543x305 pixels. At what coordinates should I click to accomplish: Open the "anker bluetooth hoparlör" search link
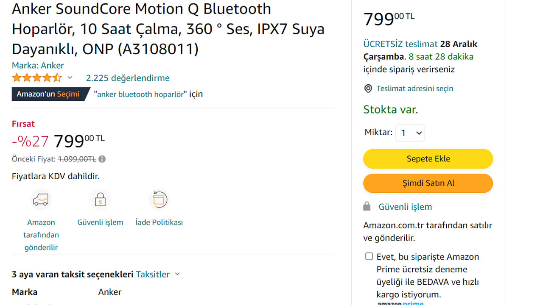[x=141, y=94]
